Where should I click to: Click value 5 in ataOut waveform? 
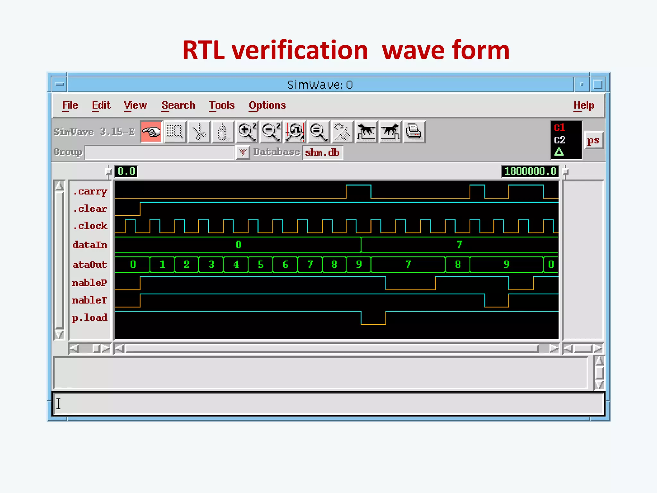click(x=261, y=264)
